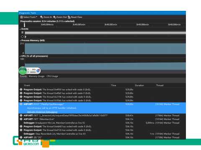This screenshot has width=201, height=150.
Task: Click inside the Process Memory graph area
Action: pyautogui.click(x=105, y=49)
